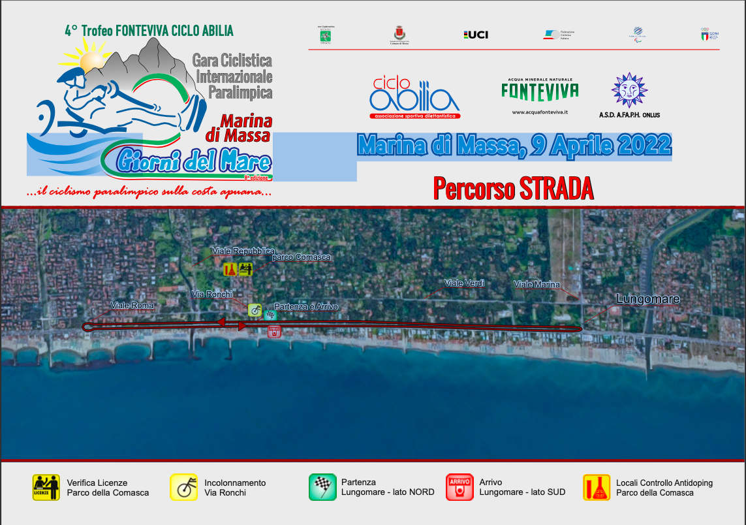
Task: Click the '...il ciclismo paralimpico sulla costa apuana...' slogan
Action: pyautogui.click(x=149, y=192)
